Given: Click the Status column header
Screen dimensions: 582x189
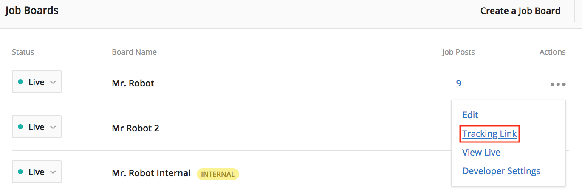Looking at the screenshot, I should click(x=23, y=52).
